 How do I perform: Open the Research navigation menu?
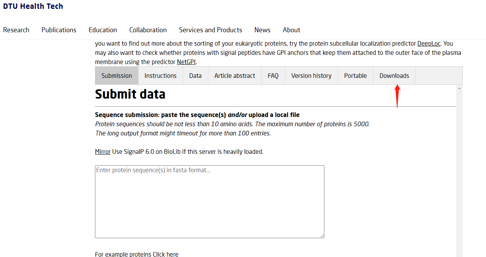pos(16,30)
